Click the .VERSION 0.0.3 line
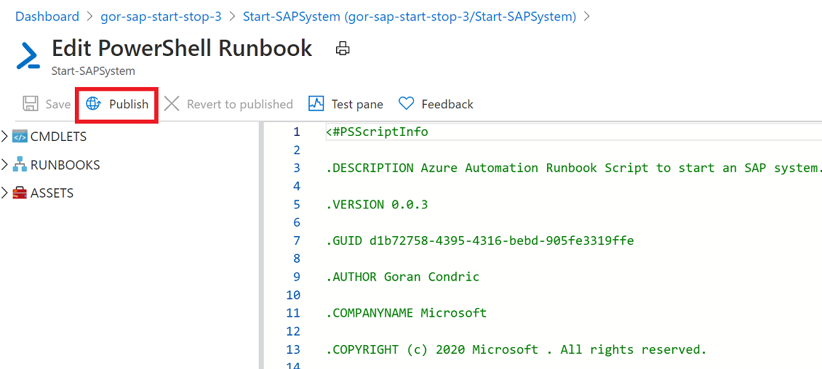This screenshot has width=822, height=369. click(376, 204)
